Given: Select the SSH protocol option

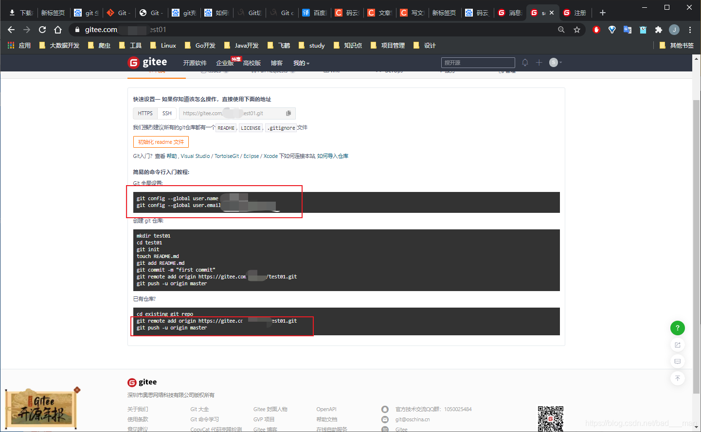Looking at the screenshot, I should (x=167, y=113).
